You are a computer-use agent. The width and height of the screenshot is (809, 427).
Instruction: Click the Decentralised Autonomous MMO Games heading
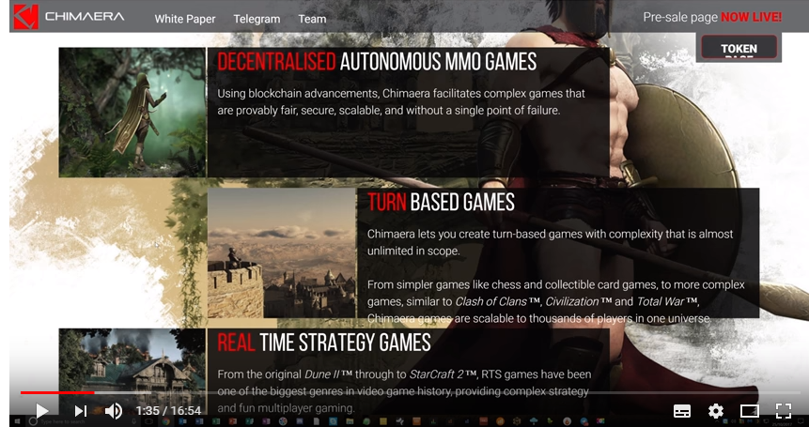tap(377, 61)
